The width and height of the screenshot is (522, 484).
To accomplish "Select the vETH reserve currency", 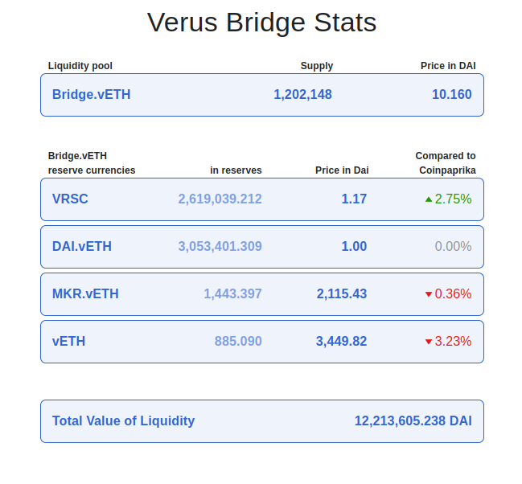I will click(x=69, y=342).
